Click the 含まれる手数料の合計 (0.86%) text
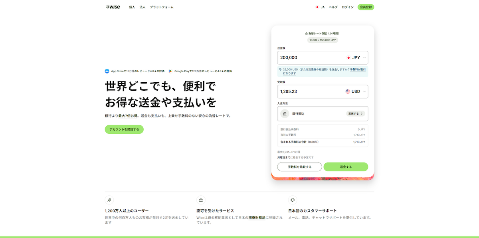The width and height of the screenshot is (479, 238). (299, 142)
